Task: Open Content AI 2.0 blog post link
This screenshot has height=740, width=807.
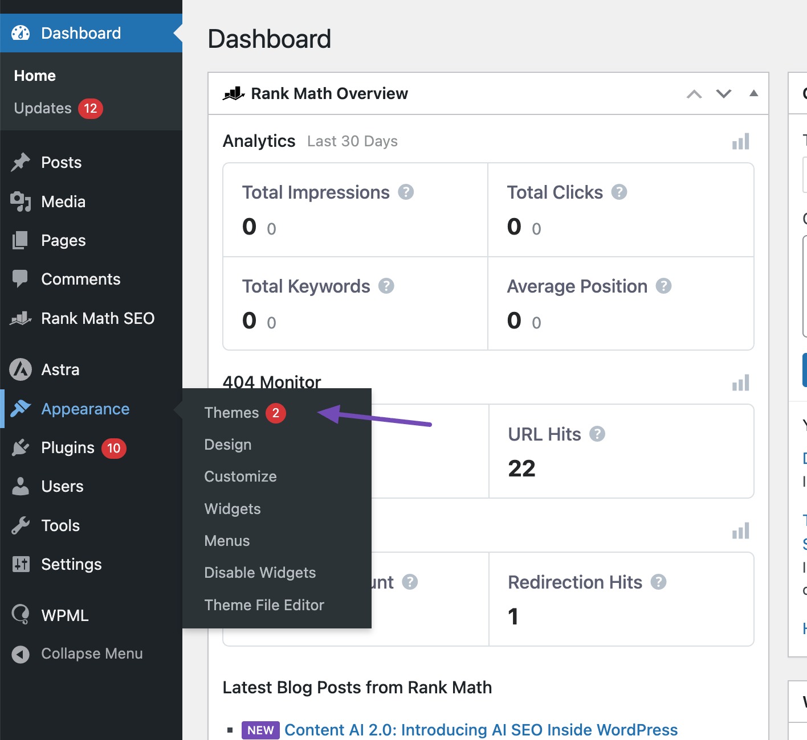Action: click(480, 730)
